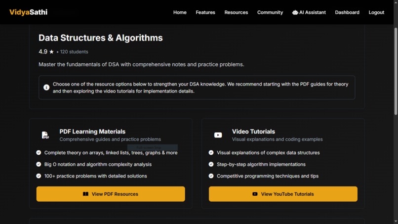Open the Home menu item

coord(180,12)
